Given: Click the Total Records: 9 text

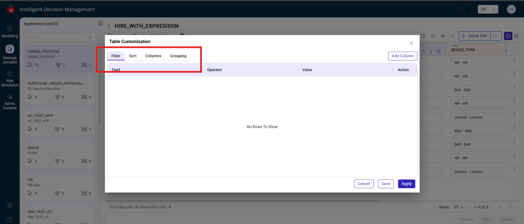Looking at the screenshot, I should pyautogui.click(x=124, y=207).
